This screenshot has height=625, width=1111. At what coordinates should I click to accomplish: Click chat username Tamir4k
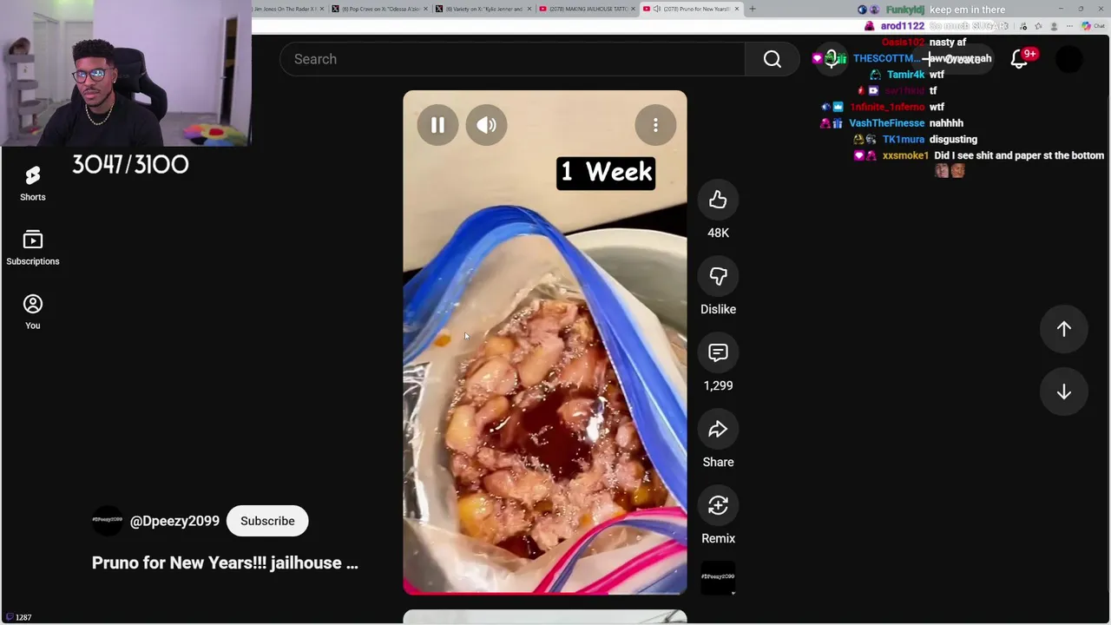coord(906,75)
